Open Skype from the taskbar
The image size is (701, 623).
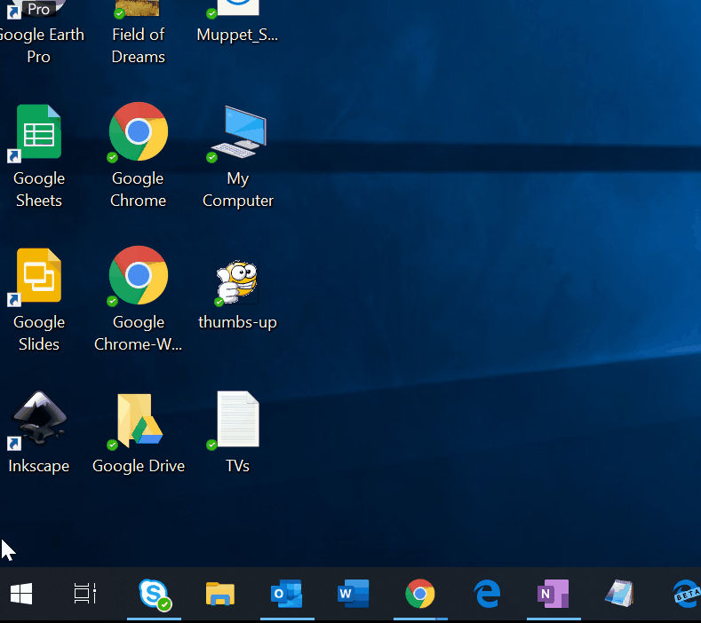[154, 594]
